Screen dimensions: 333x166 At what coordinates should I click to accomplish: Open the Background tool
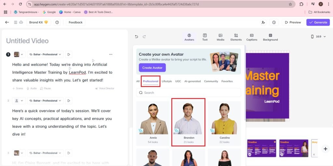tap(270, 37)
